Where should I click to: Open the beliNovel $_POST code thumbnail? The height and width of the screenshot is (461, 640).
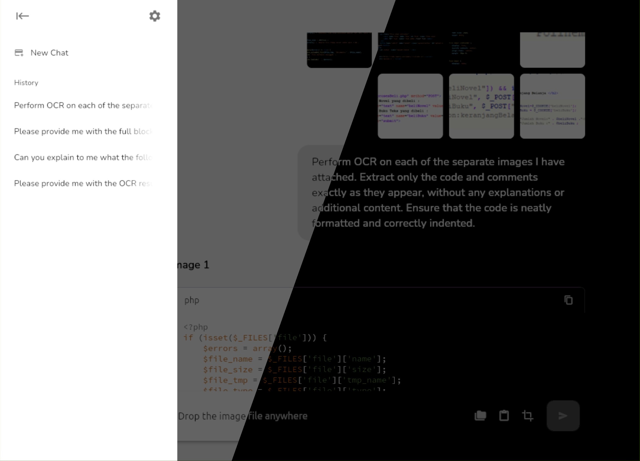[x=481, y=106]
